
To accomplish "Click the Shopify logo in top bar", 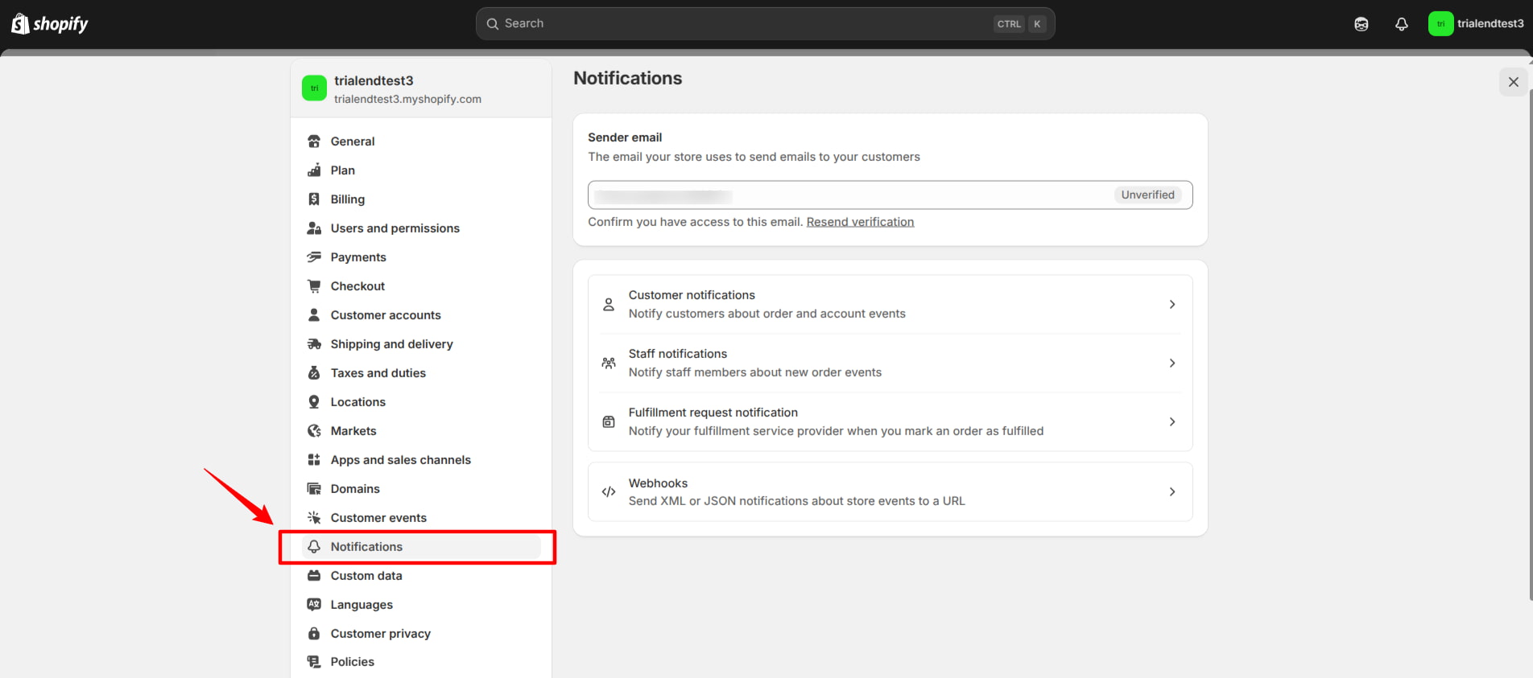I will click(x=50, y=24).
